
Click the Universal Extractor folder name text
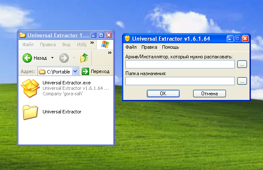point(62,112)
